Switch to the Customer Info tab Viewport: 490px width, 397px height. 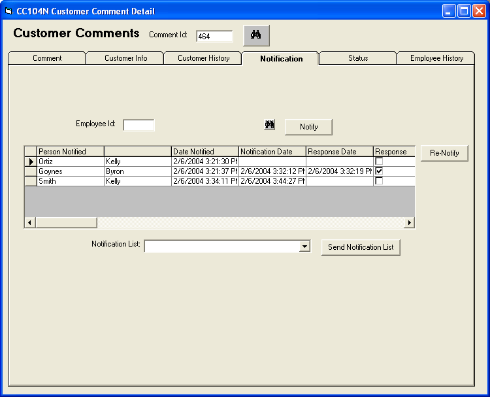pos(125,58)
